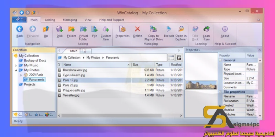Add a Custom Item

coord(106,33)
